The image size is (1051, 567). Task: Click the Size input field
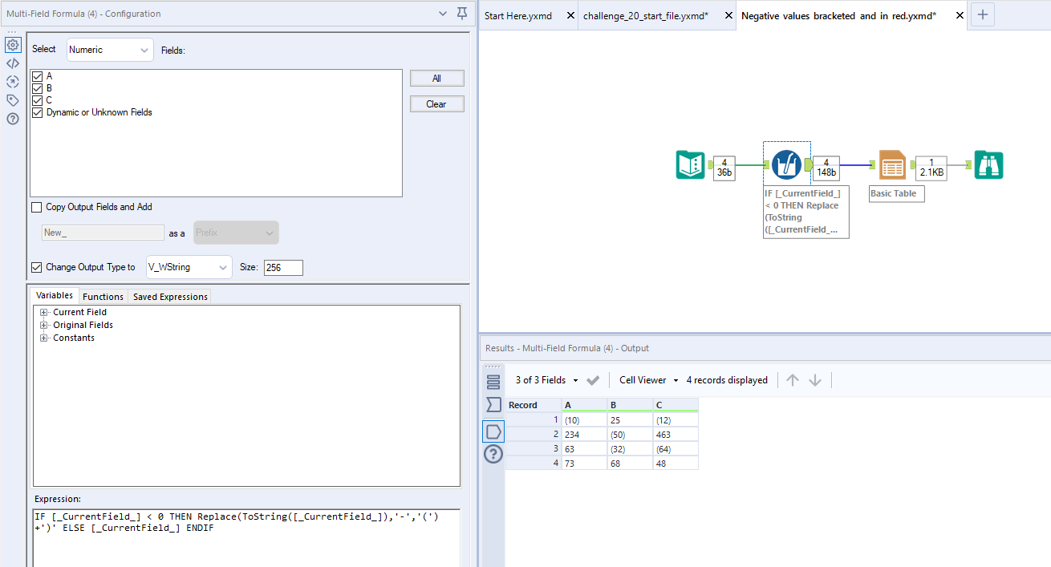click(282, 268)
